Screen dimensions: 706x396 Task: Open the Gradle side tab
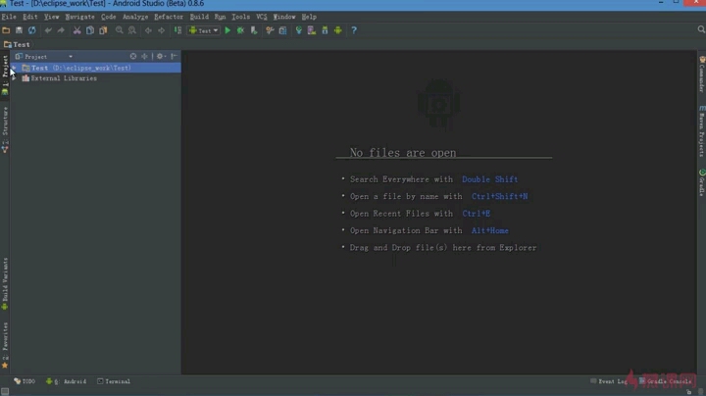click(x=701, y=182)
